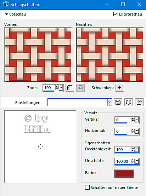146x196 pixels.
Task: Click the Nachher preview image
Action: click(x=109, y=55)
